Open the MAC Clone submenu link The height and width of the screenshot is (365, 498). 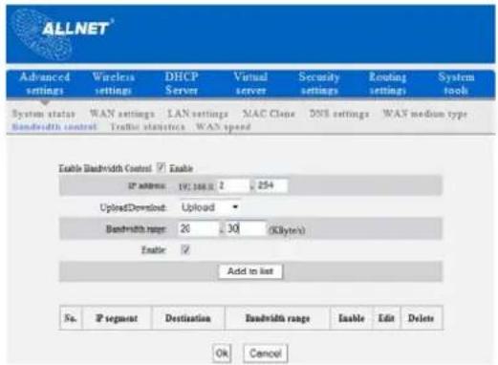point(269,114)
